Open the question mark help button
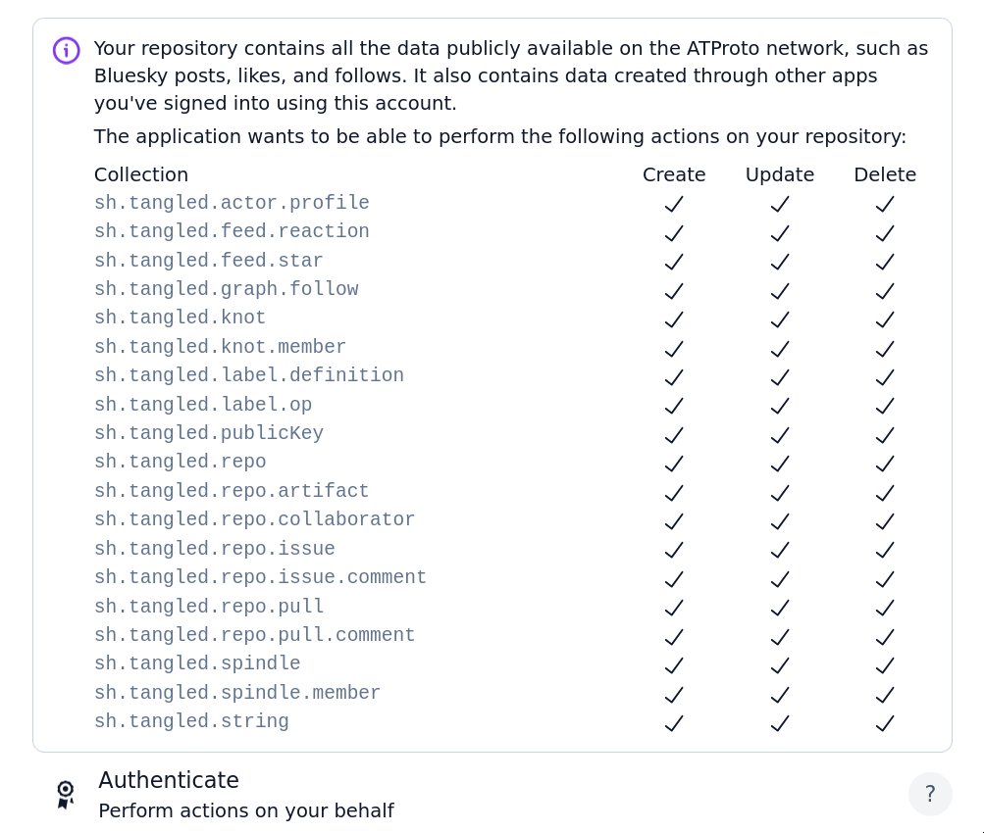 pos(930,794)
